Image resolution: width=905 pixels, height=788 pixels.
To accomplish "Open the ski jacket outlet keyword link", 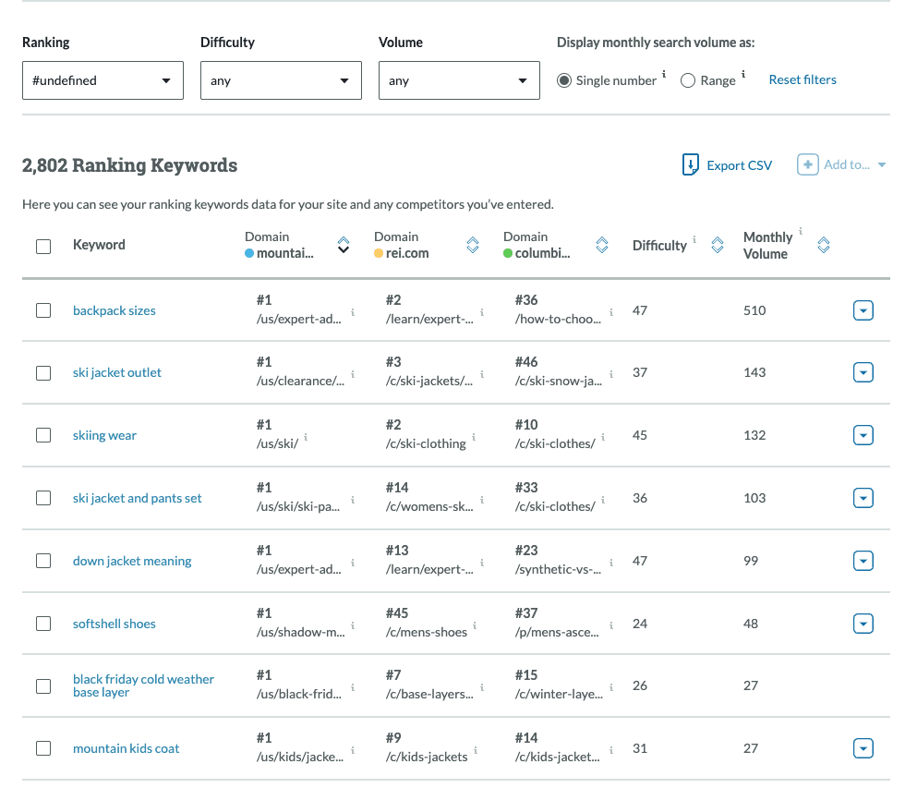I will pyautogui.click(x=117, y=373).
